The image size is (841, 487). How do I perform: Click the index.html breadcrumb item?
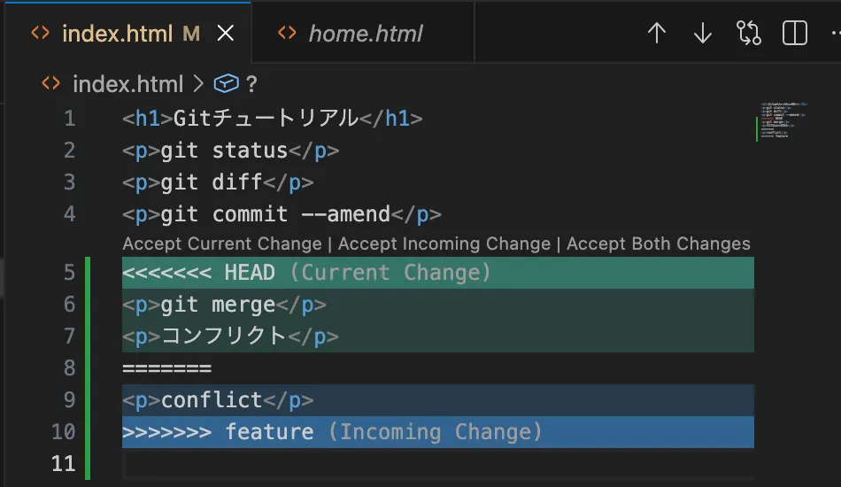(127, 84)
